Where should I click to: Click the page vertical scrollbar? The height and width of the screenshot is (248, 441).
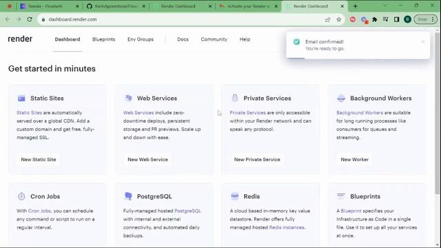click(x=438, y=112)
